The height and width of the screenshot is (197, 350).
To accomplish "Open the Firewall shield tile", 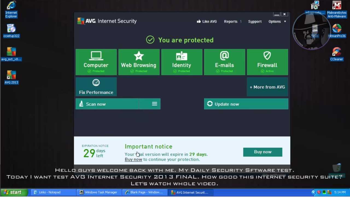I will tap(267, 62).
